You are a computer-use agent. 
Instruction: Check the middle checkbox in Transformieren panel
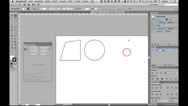[x=25, y=77]
